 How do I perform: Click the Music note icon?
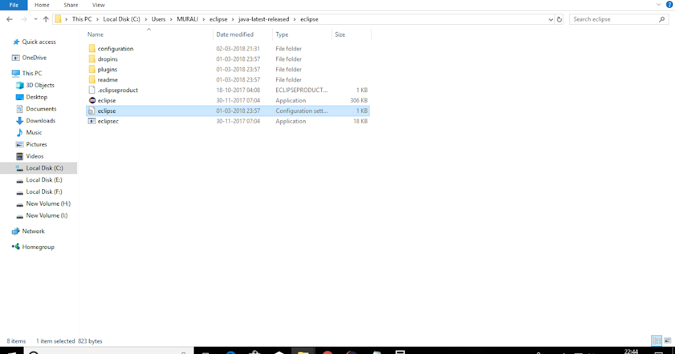[x=20, y=133]
